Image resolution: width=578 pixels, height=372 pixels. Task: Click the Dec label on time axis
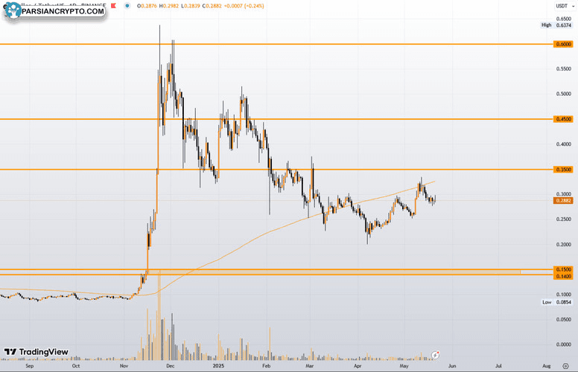(x=171, y=366)
